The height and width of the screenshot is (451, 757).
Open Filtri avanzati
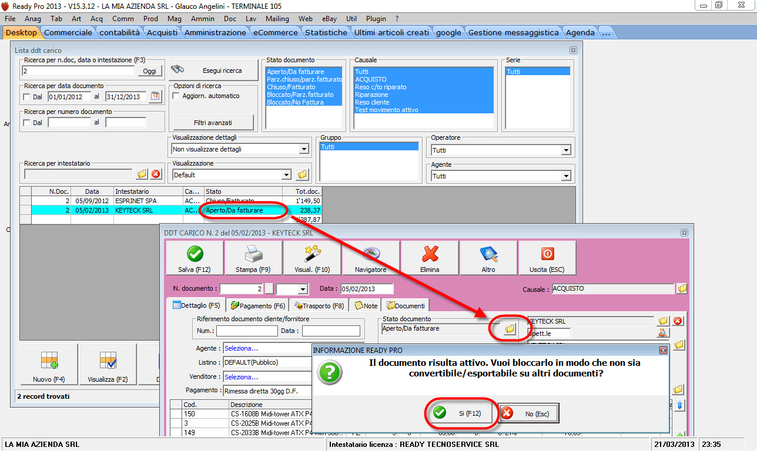[x=213, y=123]
